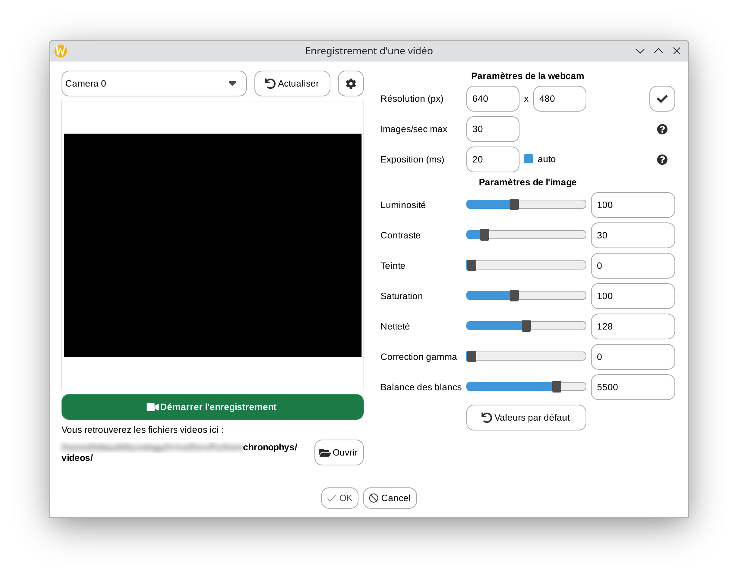
Task: Shade the window using the title bar chevron-down
Action: [x=640, y=51]
